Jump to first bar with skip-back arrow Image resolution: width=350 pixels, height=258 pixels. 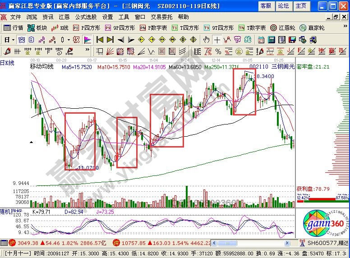point(100,40)
